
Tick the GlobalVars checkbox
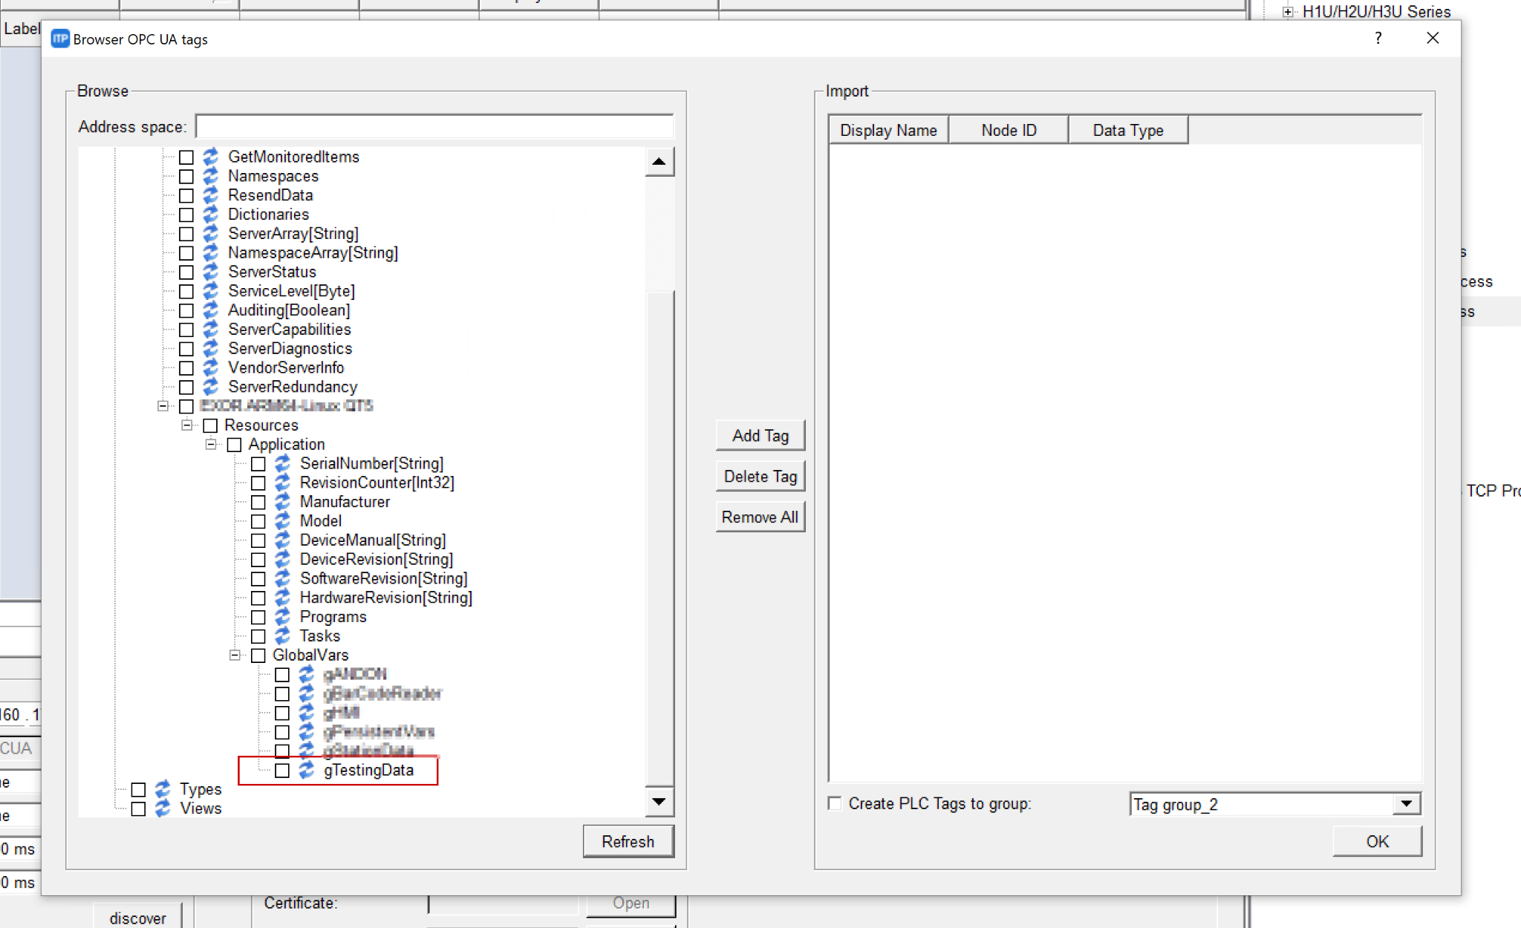(258, 656)
